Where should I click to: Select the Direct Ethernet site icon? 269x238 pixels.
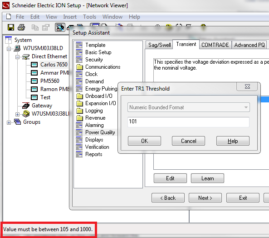coord(26,56)
